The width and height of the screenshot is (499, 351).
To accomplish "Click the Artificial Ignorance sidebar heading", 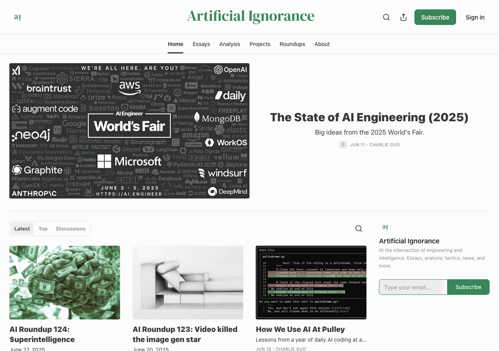I will coord(409,241).
